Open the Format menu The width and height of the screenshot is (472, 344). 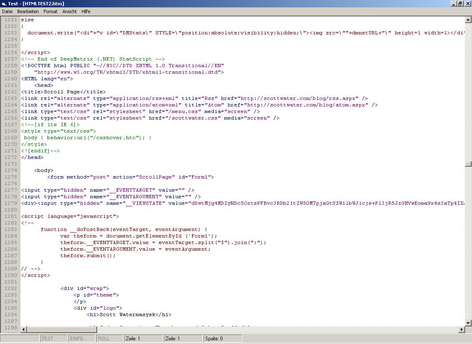pos(50,11)
